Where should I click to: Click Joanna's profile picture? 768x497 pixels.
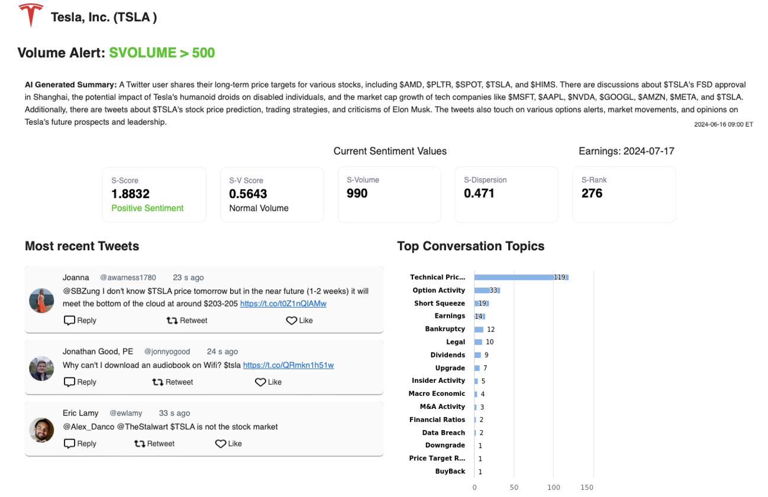pyautogui.click(x=41, y=301)
